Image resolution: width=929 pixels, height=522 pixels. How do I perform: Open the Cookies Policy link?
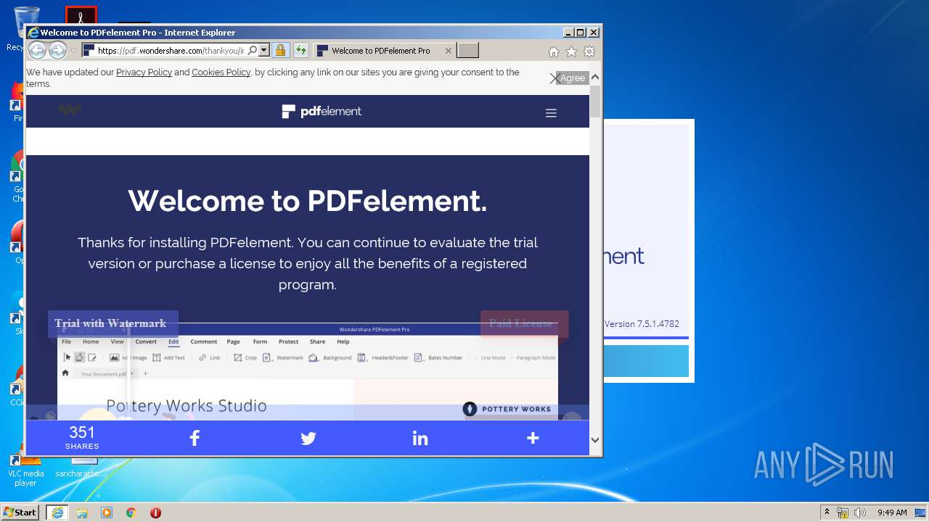(221, 72)
